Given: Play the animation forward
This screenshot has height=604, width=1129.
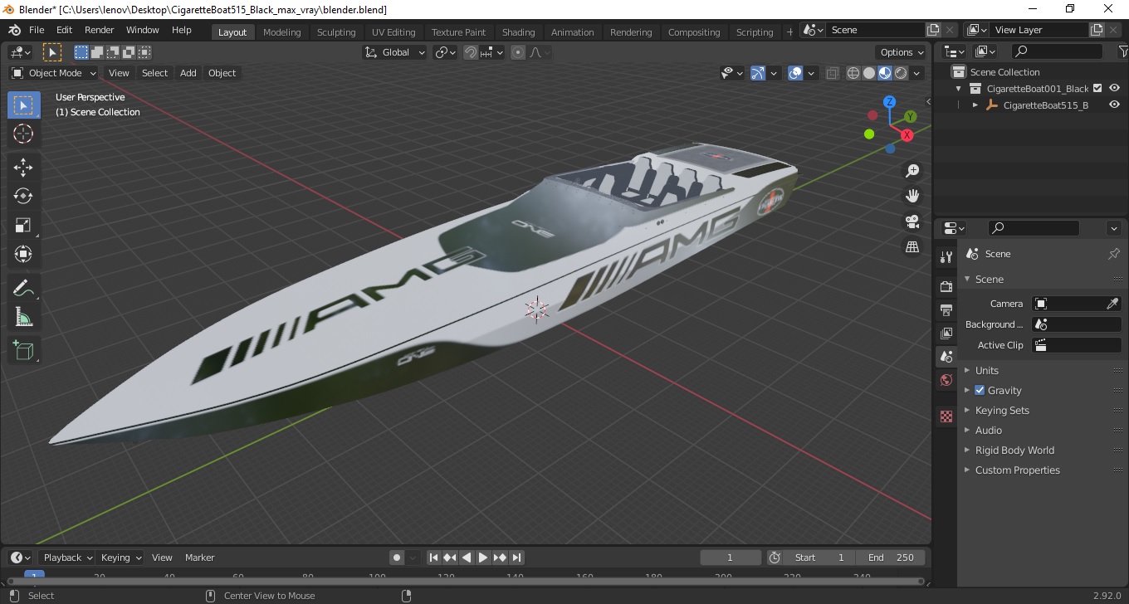Looking at the screenshot, I should click(483, 558).
